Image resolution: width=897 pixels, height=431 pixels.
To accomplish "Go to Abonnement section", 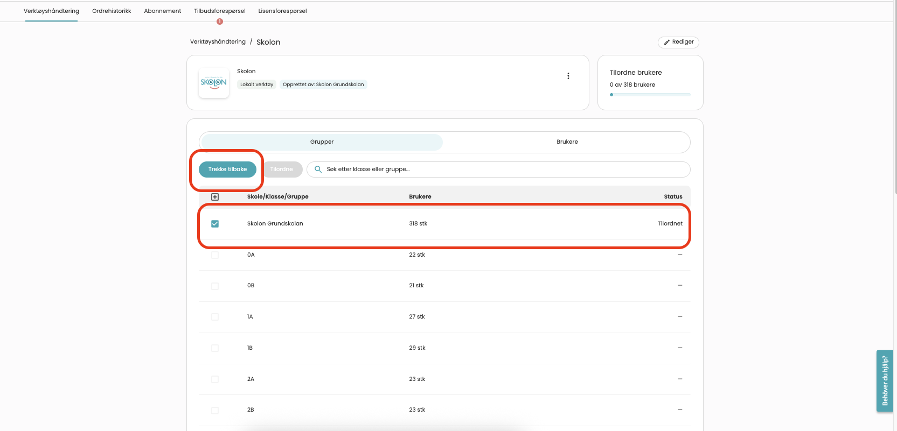I will point(162,11).
